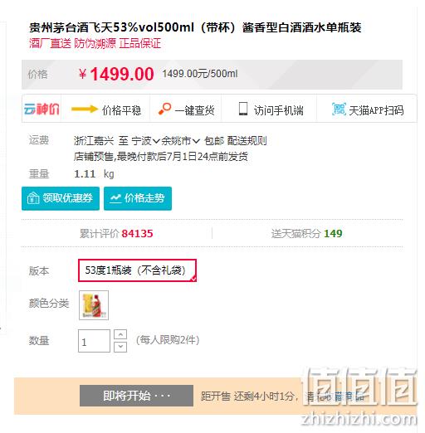Select the 53度1瓶装 (不含礼袋) version option
Screen dimensions: 425x433
coord(137,270)
